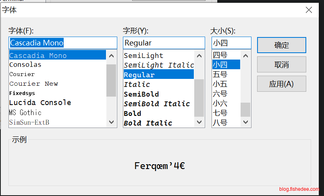This screenshot has width=324, height=196.
Task: Pick MS Gothic from font list
Action: pos(25,113)
